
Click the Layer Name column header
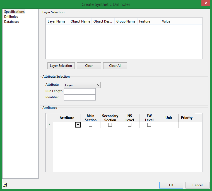[57, 21]
